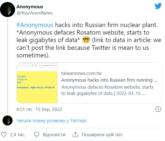Open the #Anonymous hashtag link

pyautogui.click(x=35, y=25)
